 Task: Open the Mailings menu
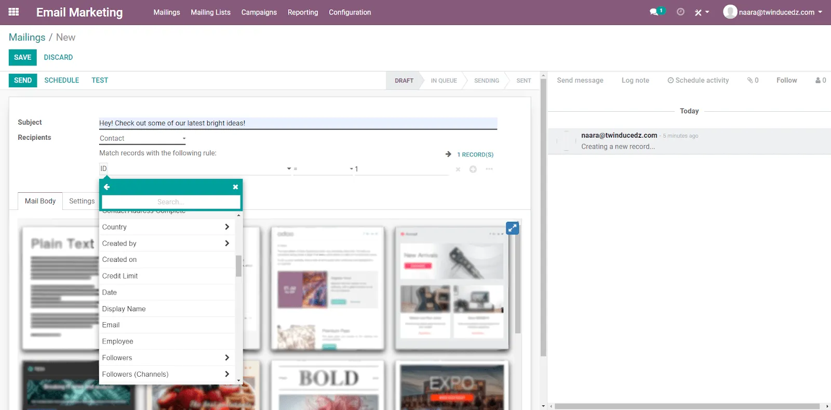(x=167, y=12)
